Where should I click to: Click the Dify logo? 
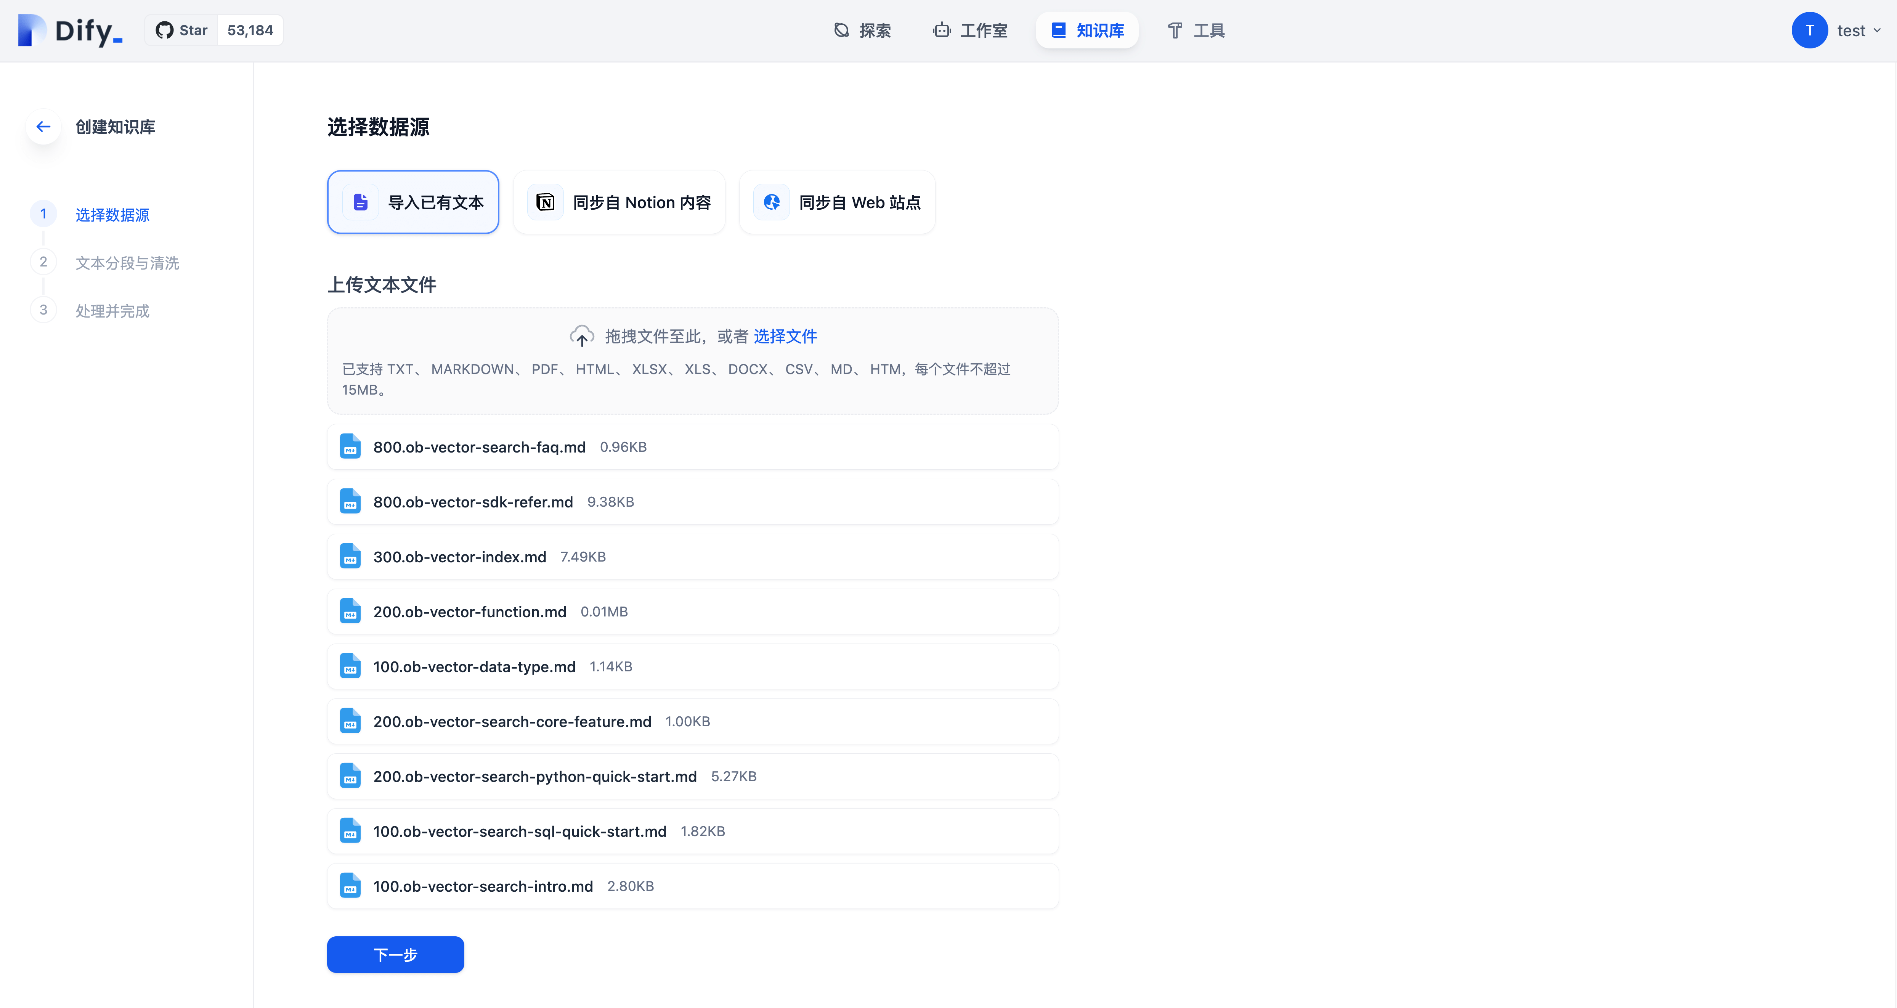(x=70, y=30)
